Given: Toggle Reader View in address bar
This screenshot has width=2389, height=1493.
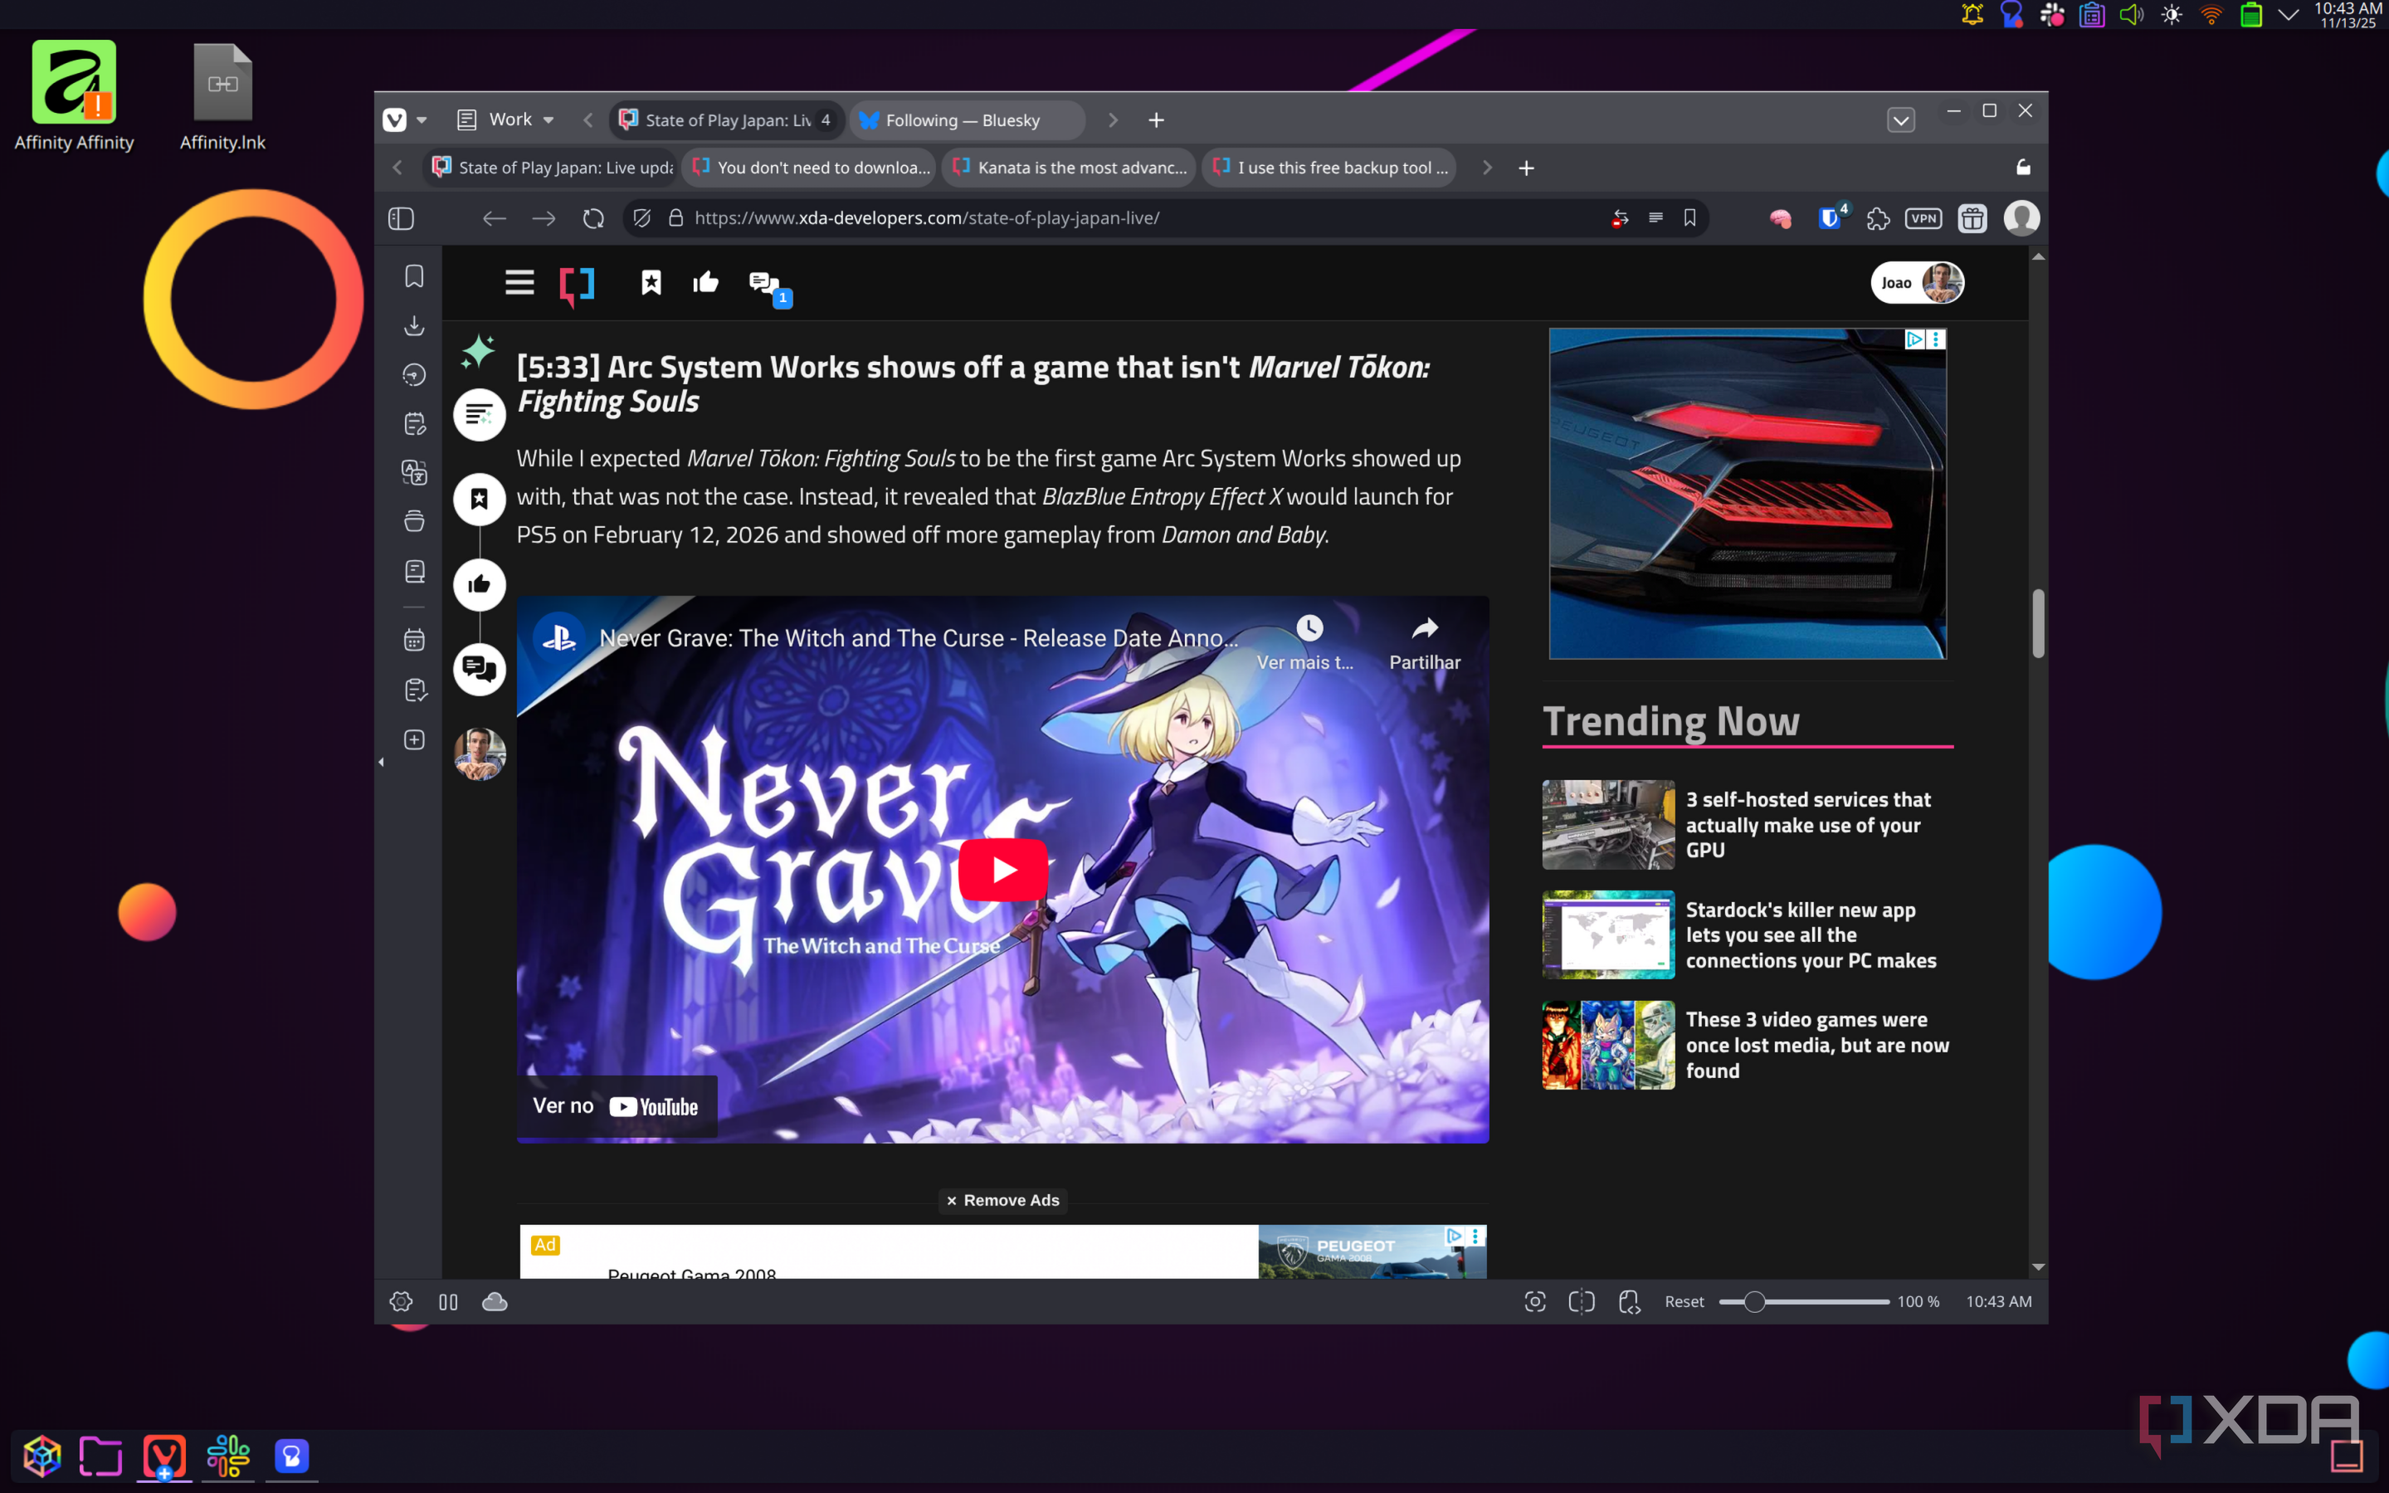Looking at the screenshot, I should point(1655,218).
